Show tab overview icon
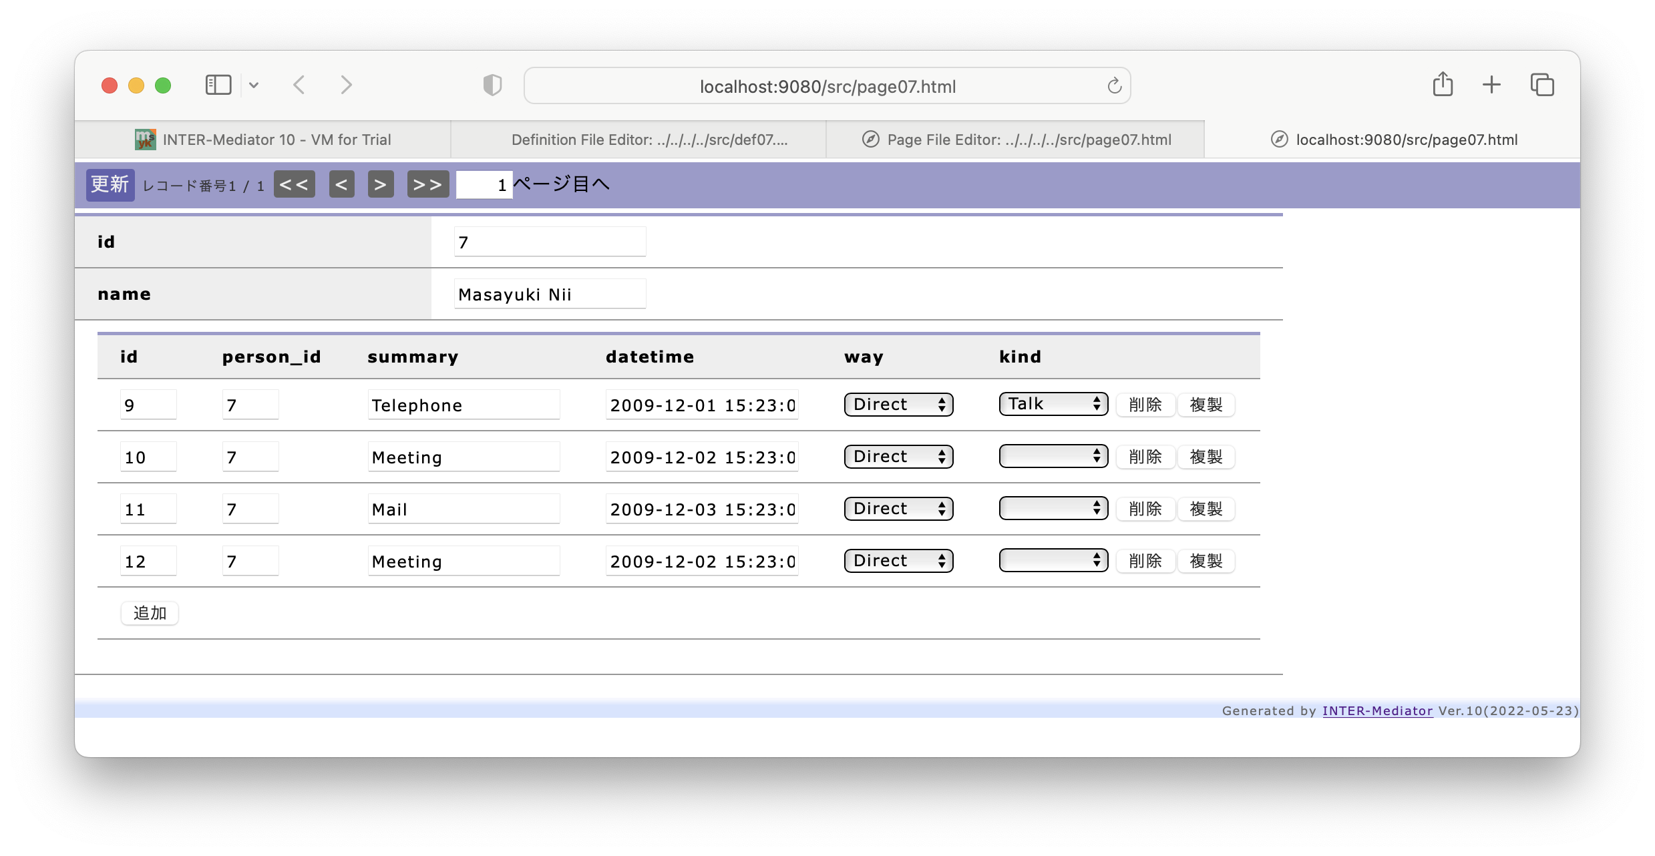Viewport: 1655px width, 856px height. (x=1542, y=85)
